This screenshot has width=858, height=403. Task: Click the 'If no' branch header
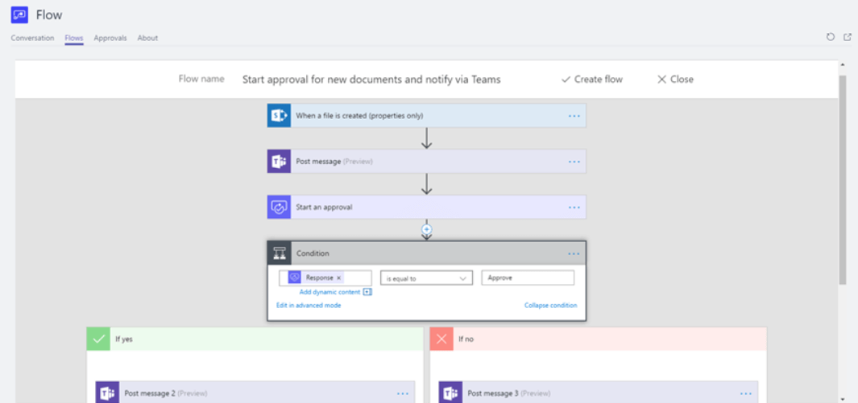[x=598, y=339]
